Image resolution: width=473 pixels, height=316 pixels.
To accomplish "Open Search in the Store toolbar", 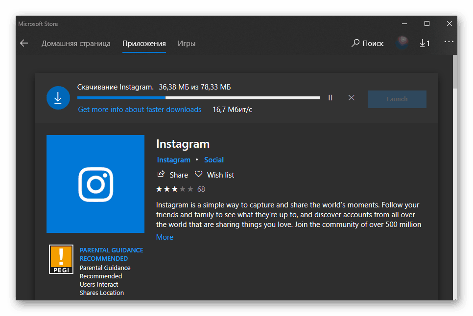I will click(367, 43).
